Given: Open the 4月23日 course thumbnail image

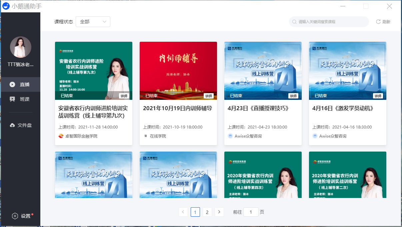Looking at the screenshot, I should [x=263, y=70].
